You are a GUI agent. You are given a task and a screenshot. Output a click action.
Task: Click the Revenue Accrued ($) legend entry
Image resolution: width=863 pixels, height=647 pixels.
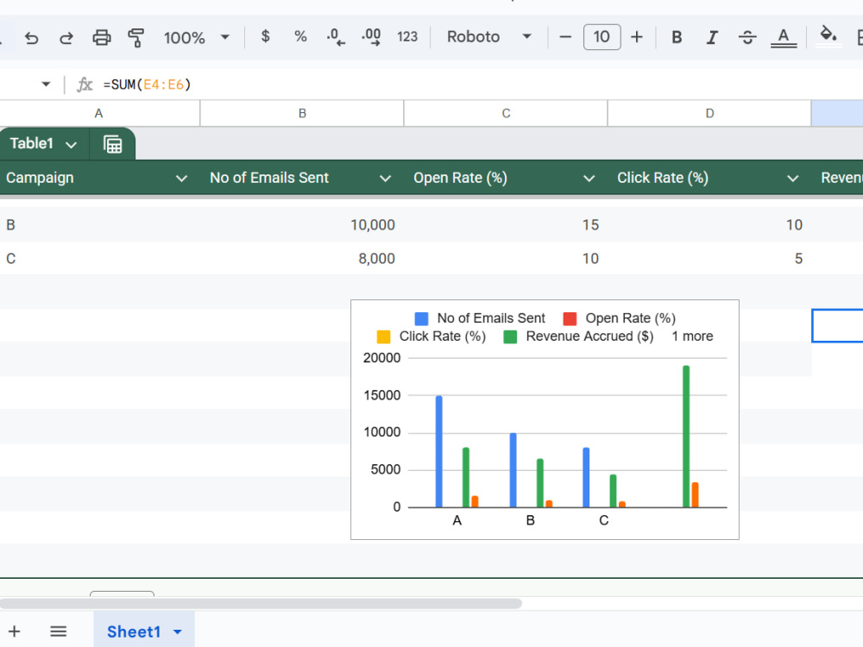click(x=578, y=336)
